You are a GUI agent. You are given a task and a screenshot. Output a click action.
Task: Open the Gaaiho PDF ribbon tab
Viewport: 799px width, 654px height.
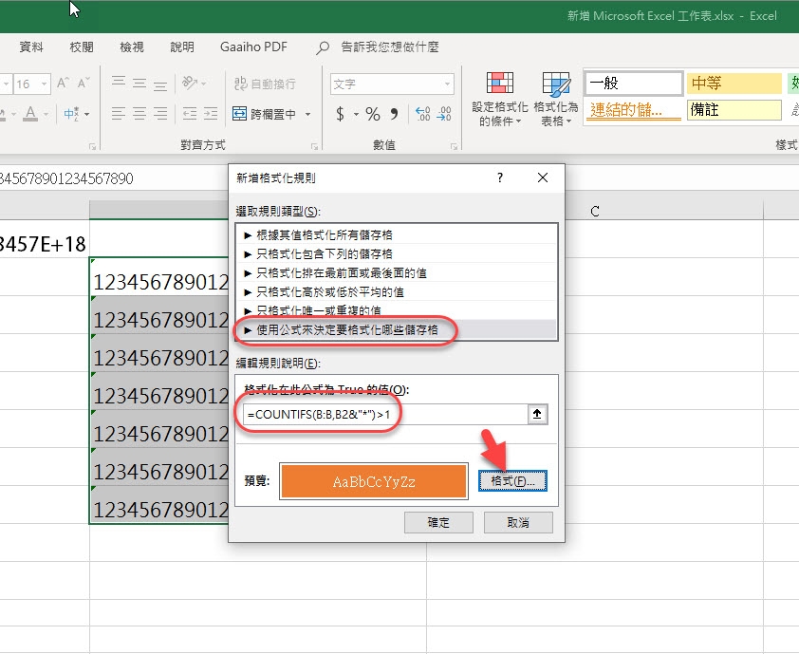[x=253, y=47]
